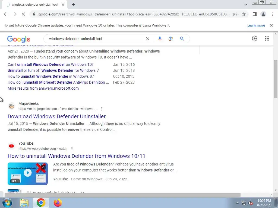The height and width of the screenshot is (208, 278).
Task: Open Google quick settings gear
Action: (255, 38)
